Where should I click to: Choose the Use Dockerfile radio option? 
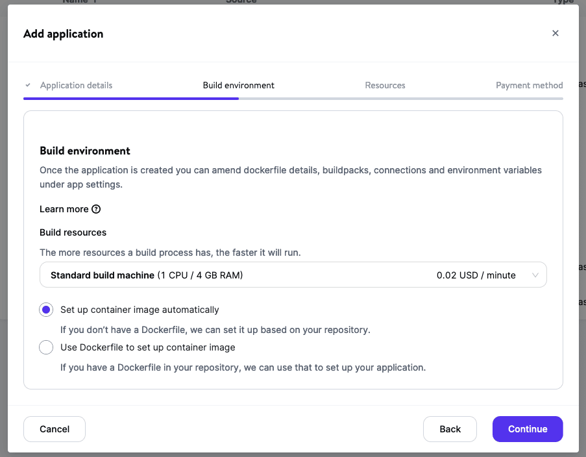point(46,347)
